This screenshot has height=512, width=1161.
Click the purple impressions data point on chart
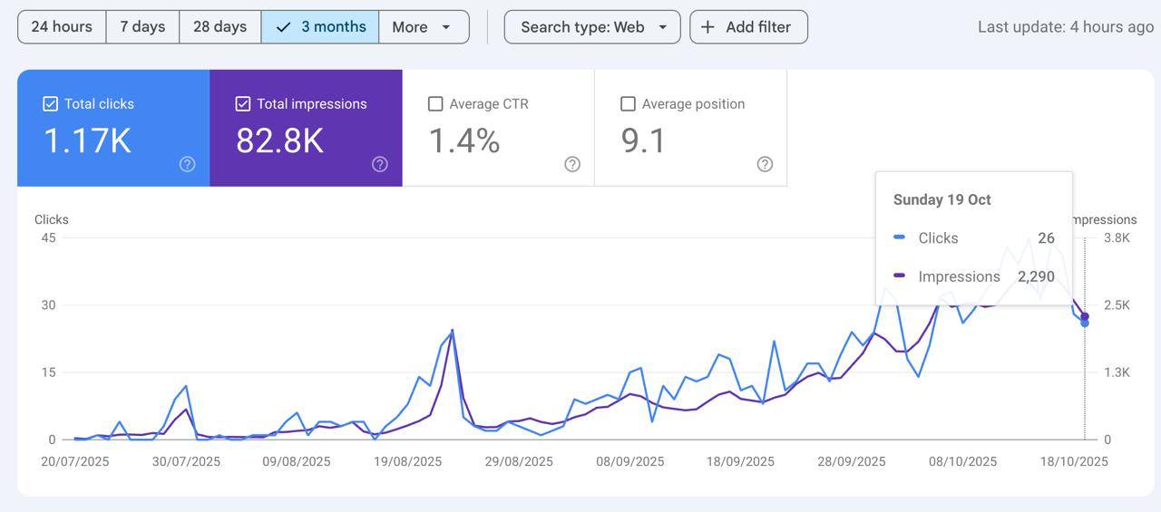[x=1085, y=316]
